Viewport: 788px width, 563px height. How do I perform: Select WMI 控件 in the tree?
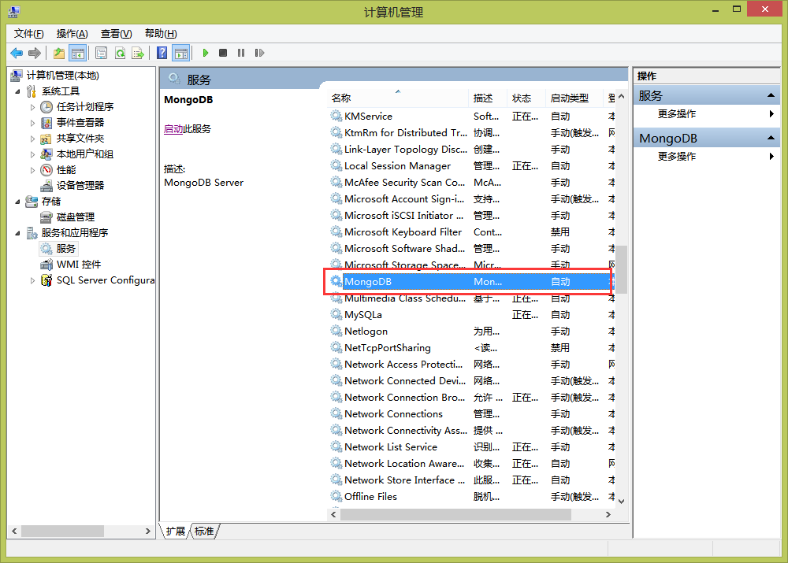click(79, 265)
